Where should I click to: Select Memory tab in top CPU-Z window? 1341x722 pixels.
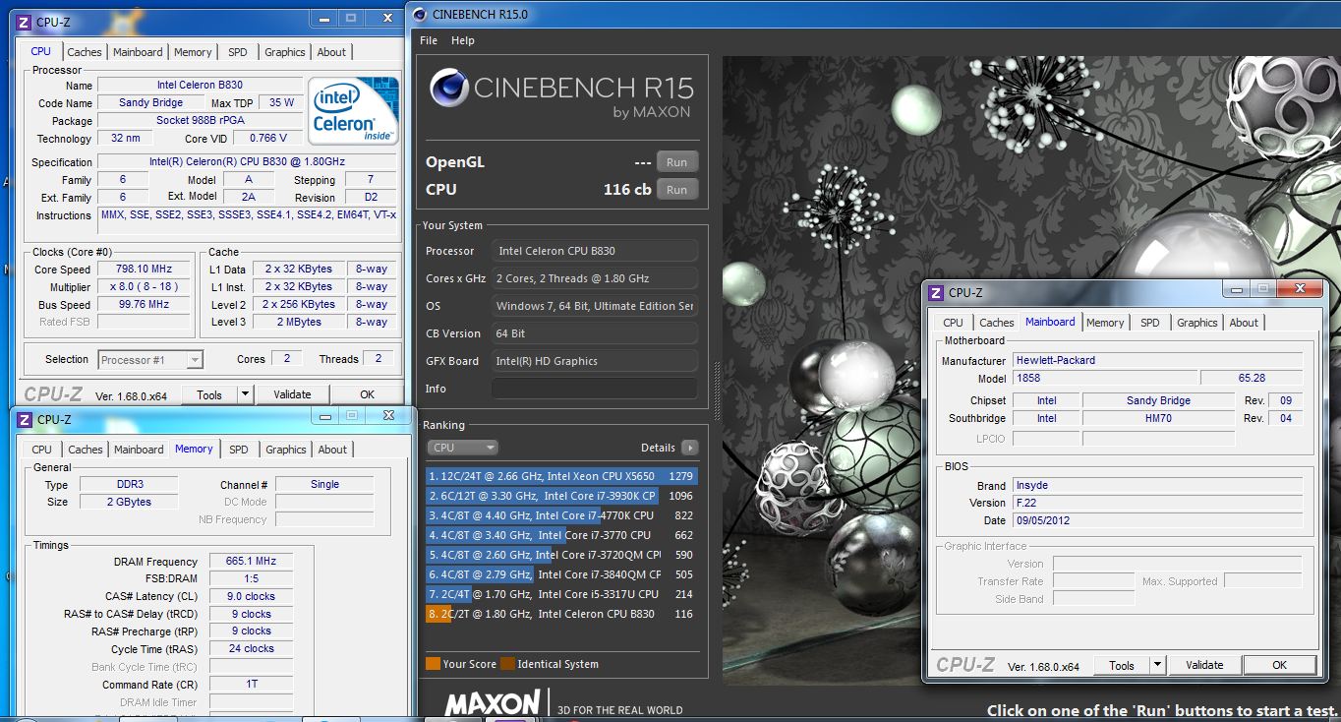(x=193, y=52)
